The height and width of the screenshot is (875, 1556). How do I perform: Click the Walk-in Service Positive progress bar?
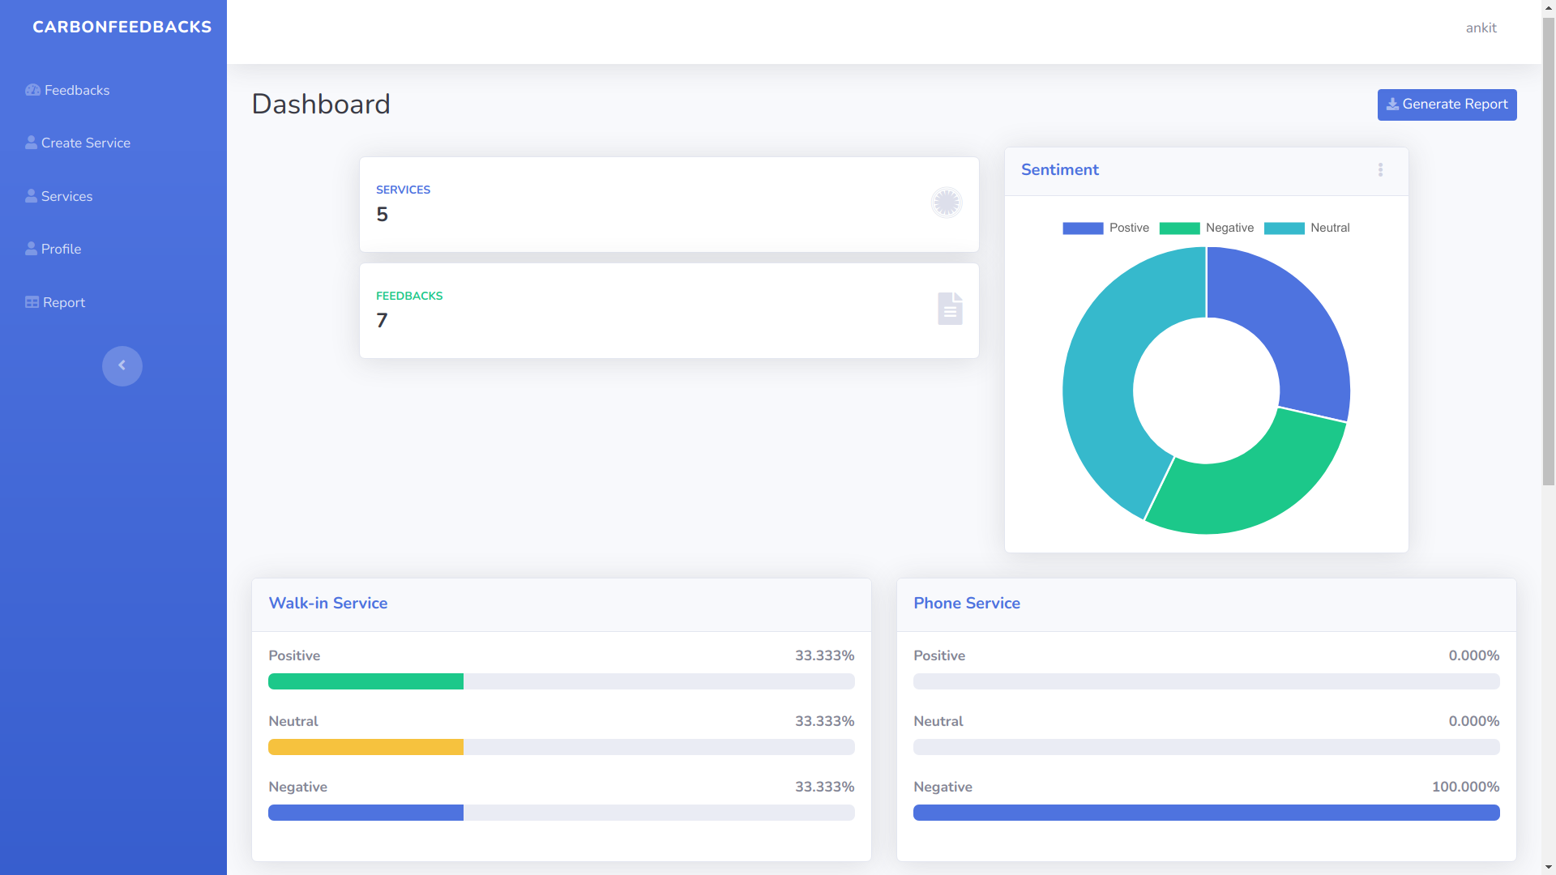click(561, 681)
